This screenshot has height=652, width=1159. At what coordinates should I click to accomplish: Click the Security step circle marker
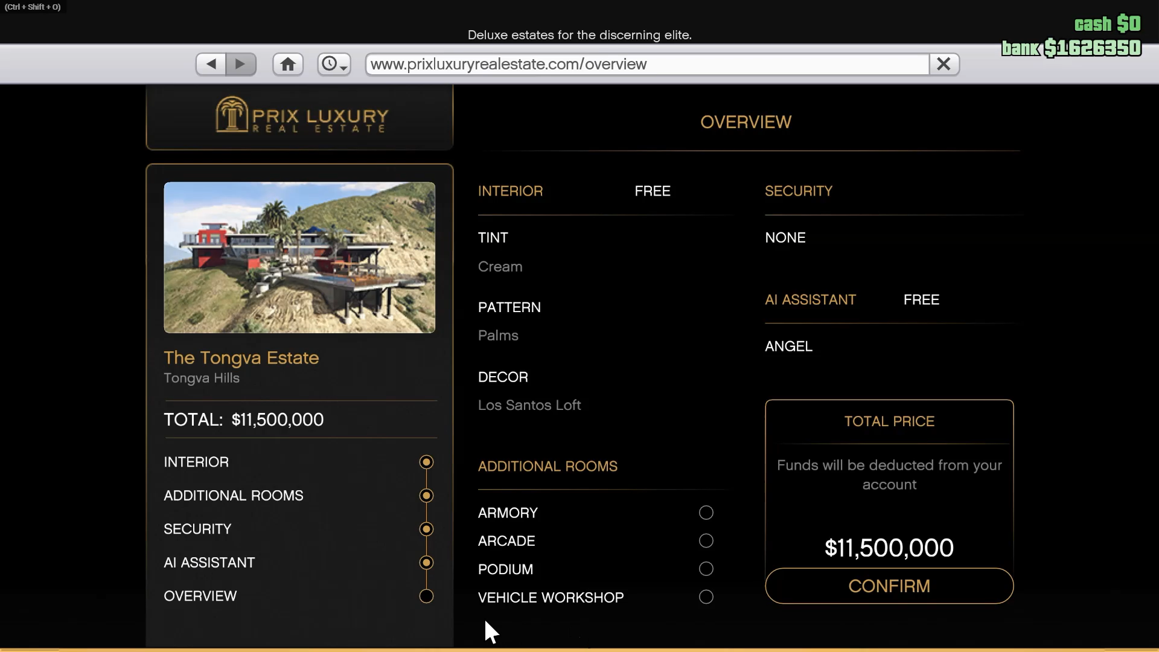(x=426, y=529)
